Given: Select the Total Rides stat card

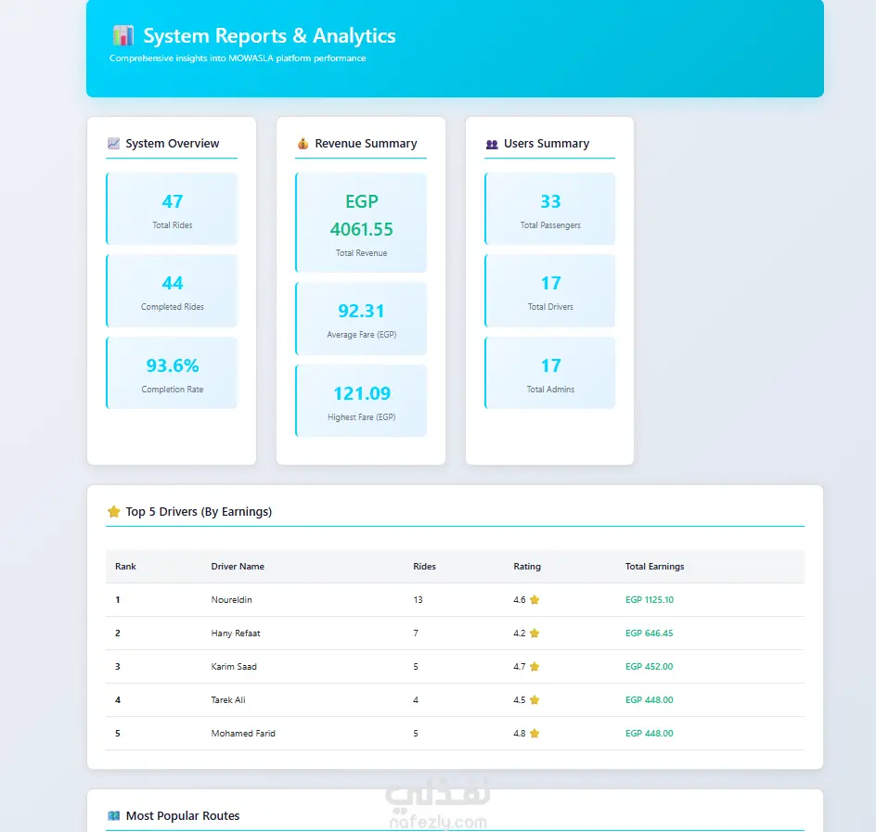Looking at the screenshot, I should (x=172, y=209).
